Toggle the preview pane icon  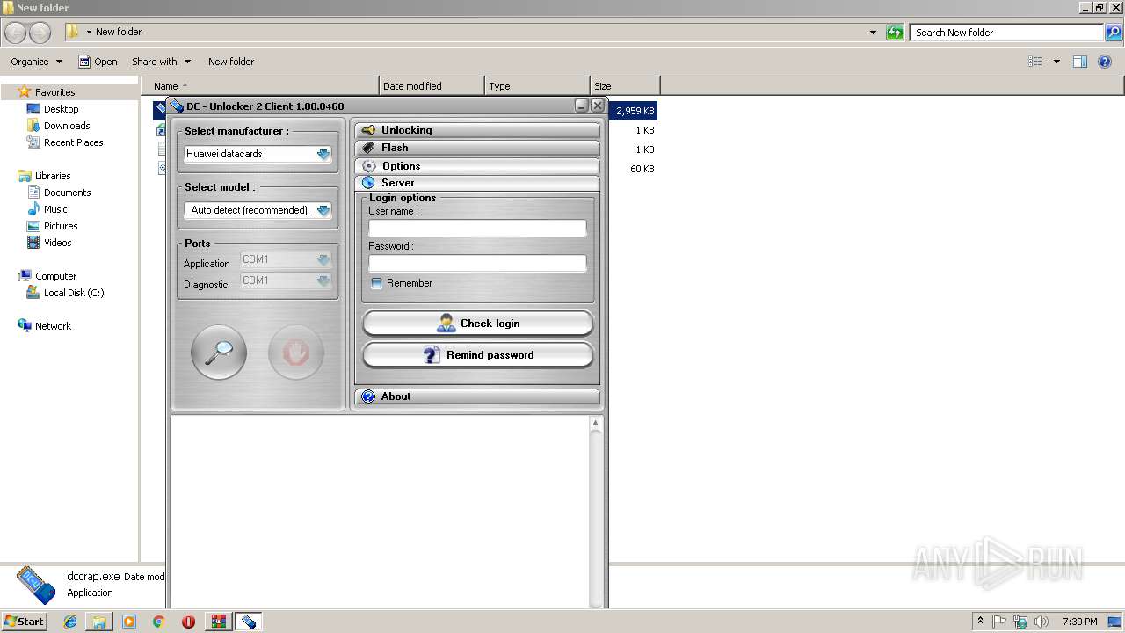coord(1080,62)
